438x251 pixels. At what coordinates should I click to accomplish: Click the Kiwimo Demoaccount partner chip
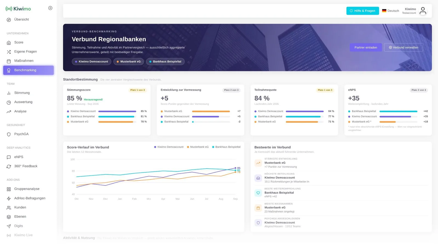pyautogui.click(x=91, y=62)
